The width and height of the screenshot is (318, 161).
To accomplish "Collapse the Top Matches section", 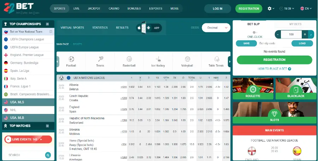I will pos(47,126).
